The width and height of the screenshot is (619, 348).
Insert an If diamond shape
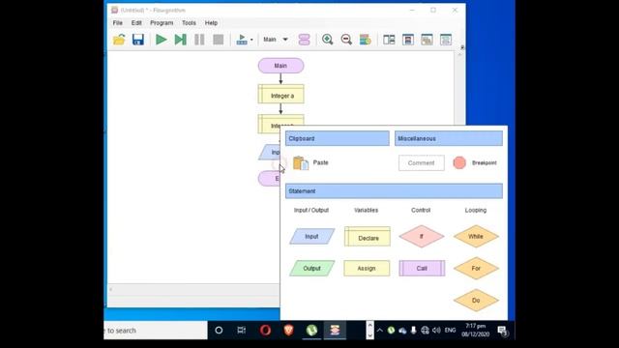[x=422, y=236]
